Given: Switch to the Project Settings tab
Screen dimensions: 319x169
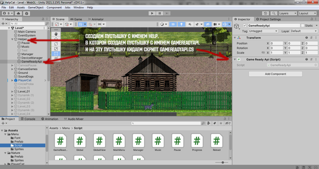Looking at the screenshot, I should (x=268, y=19).
